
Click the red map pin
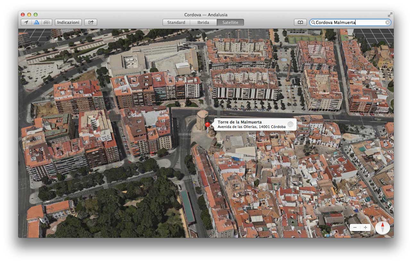207,125
